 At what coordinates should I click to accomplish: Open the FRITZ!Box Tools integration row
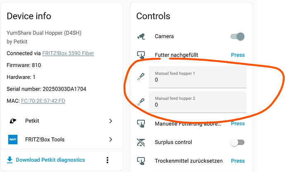click(x=62, y=139)
